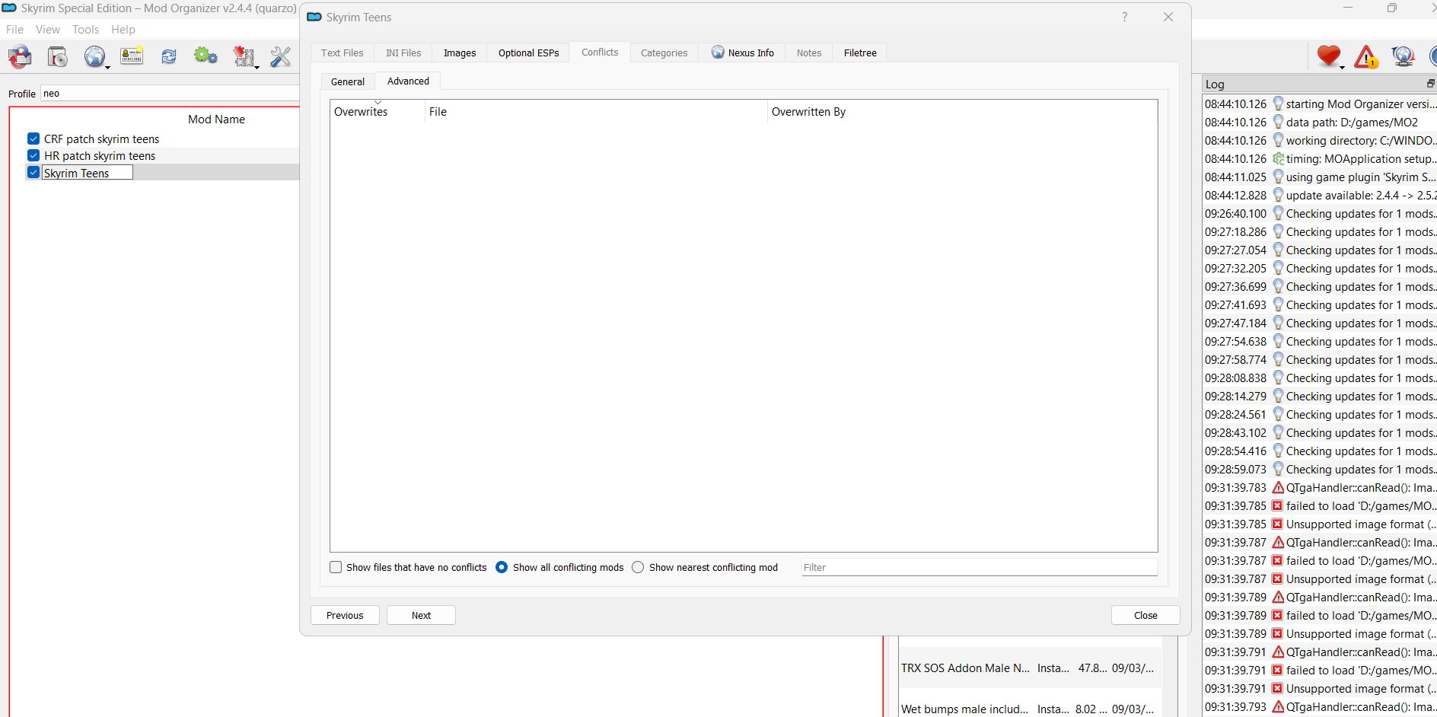The width and height of the screenshot is (1437, 717).
Task: Click log entry using game plugin Skyrim
Action: click(1320, 177)
